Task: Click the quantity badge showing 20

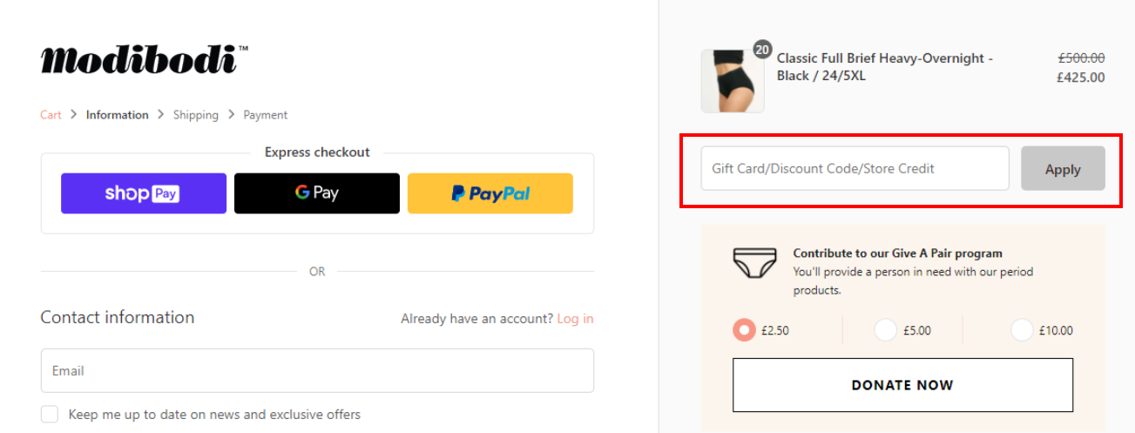Action: tap(762, 51)
